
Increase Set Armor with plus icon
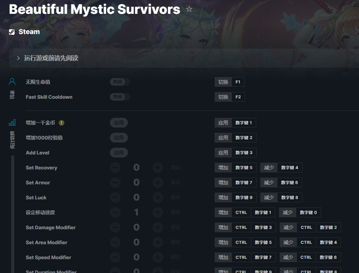158,182
